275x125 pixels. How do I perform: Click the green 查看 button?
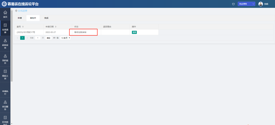pyautogui.click(x=134, y=32)
